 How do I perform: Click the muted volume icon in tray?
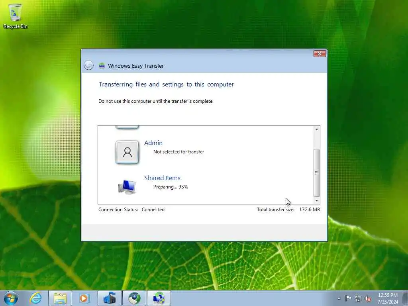click(x=368, y=299)
